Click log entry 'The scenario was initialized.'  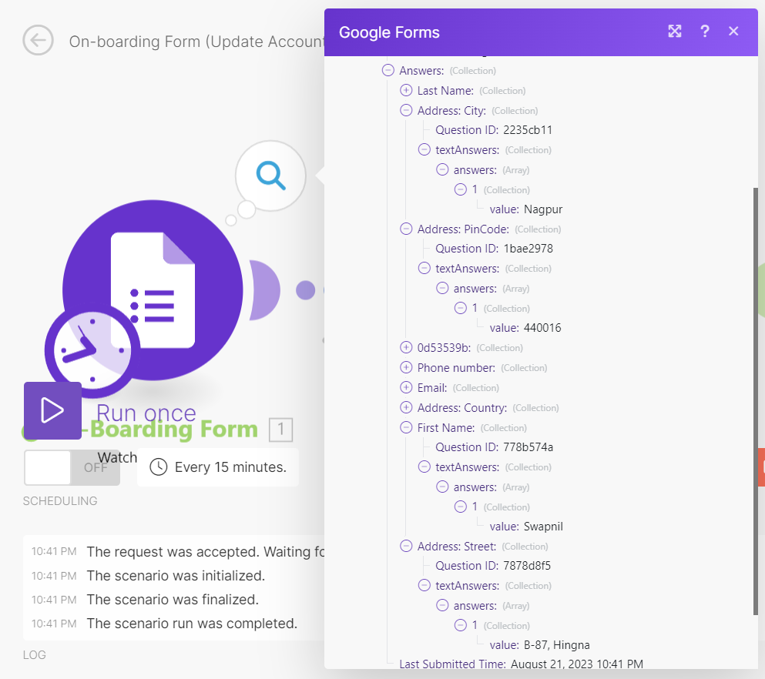click(176, 576)
